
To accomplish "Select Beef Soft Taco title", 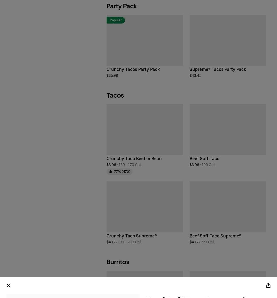I will pyautogui.click(x=205, y=158).
